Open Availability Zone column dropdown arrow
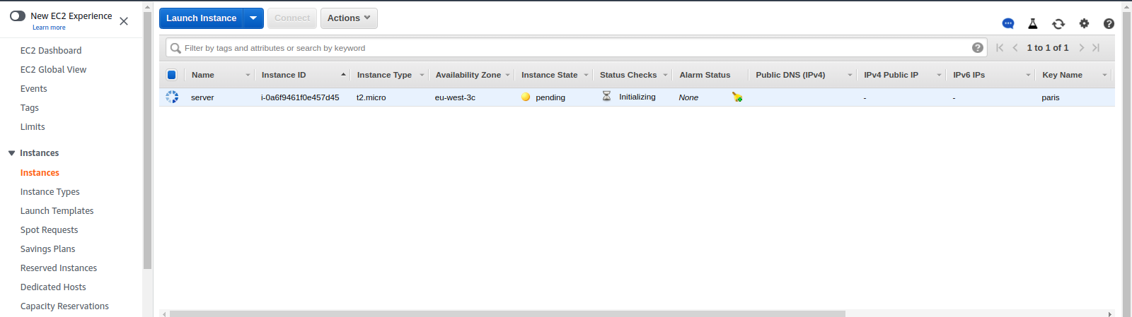Screen dimensions: 1132x317 pos(507,75)
